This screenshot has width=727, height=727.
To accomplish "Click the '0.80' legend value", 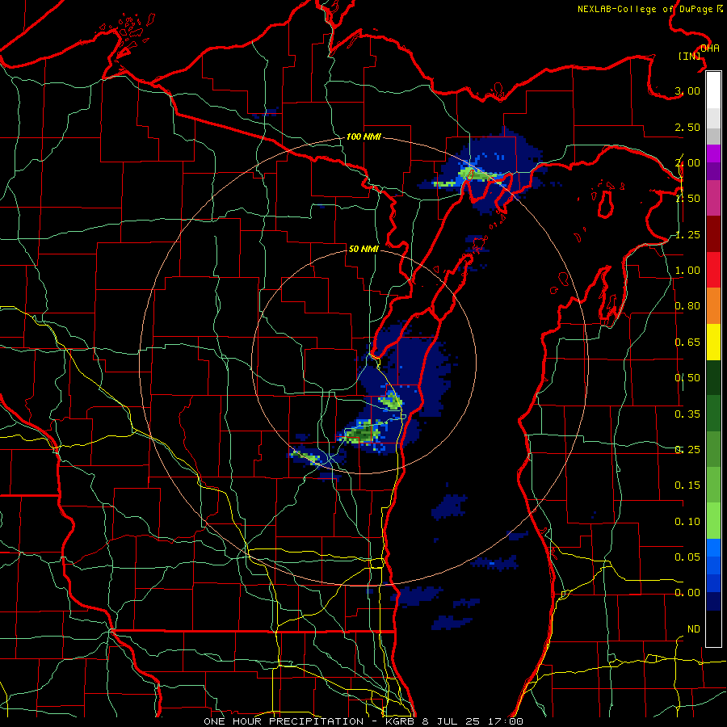I will tap(687, 306).
